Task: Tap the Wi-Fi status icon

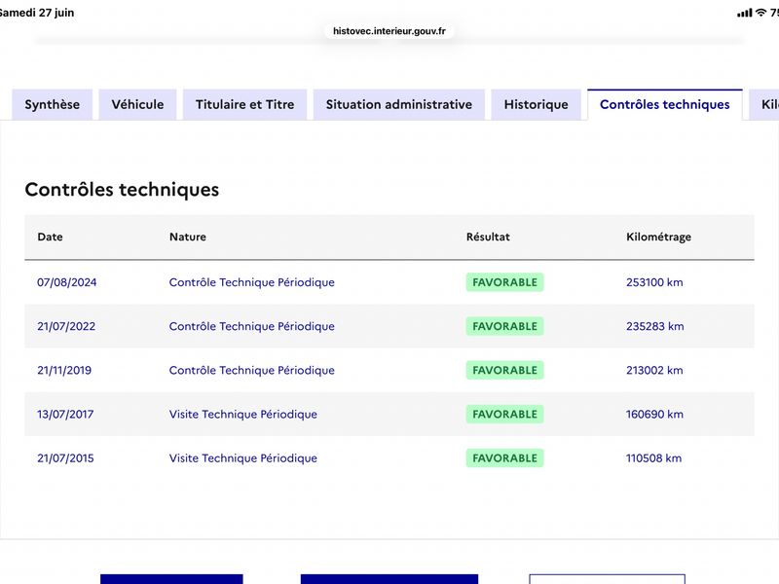Action: click(760, 13)
